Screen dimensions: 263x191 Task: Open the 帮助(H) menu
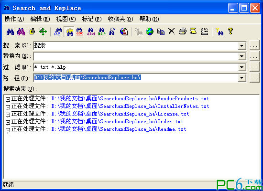click(x=149, y=19)
